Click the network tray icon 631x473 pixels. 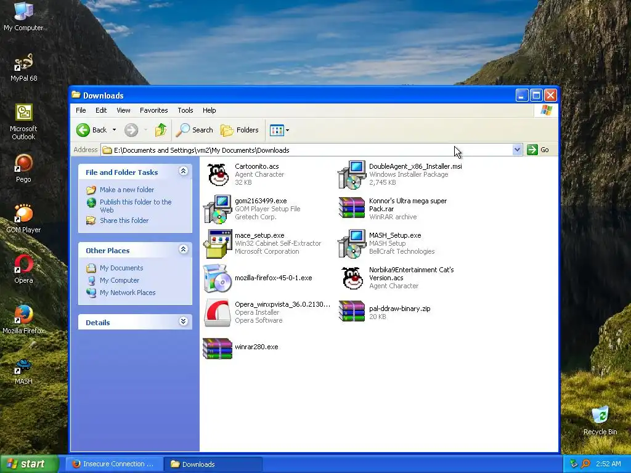[574, 464]
